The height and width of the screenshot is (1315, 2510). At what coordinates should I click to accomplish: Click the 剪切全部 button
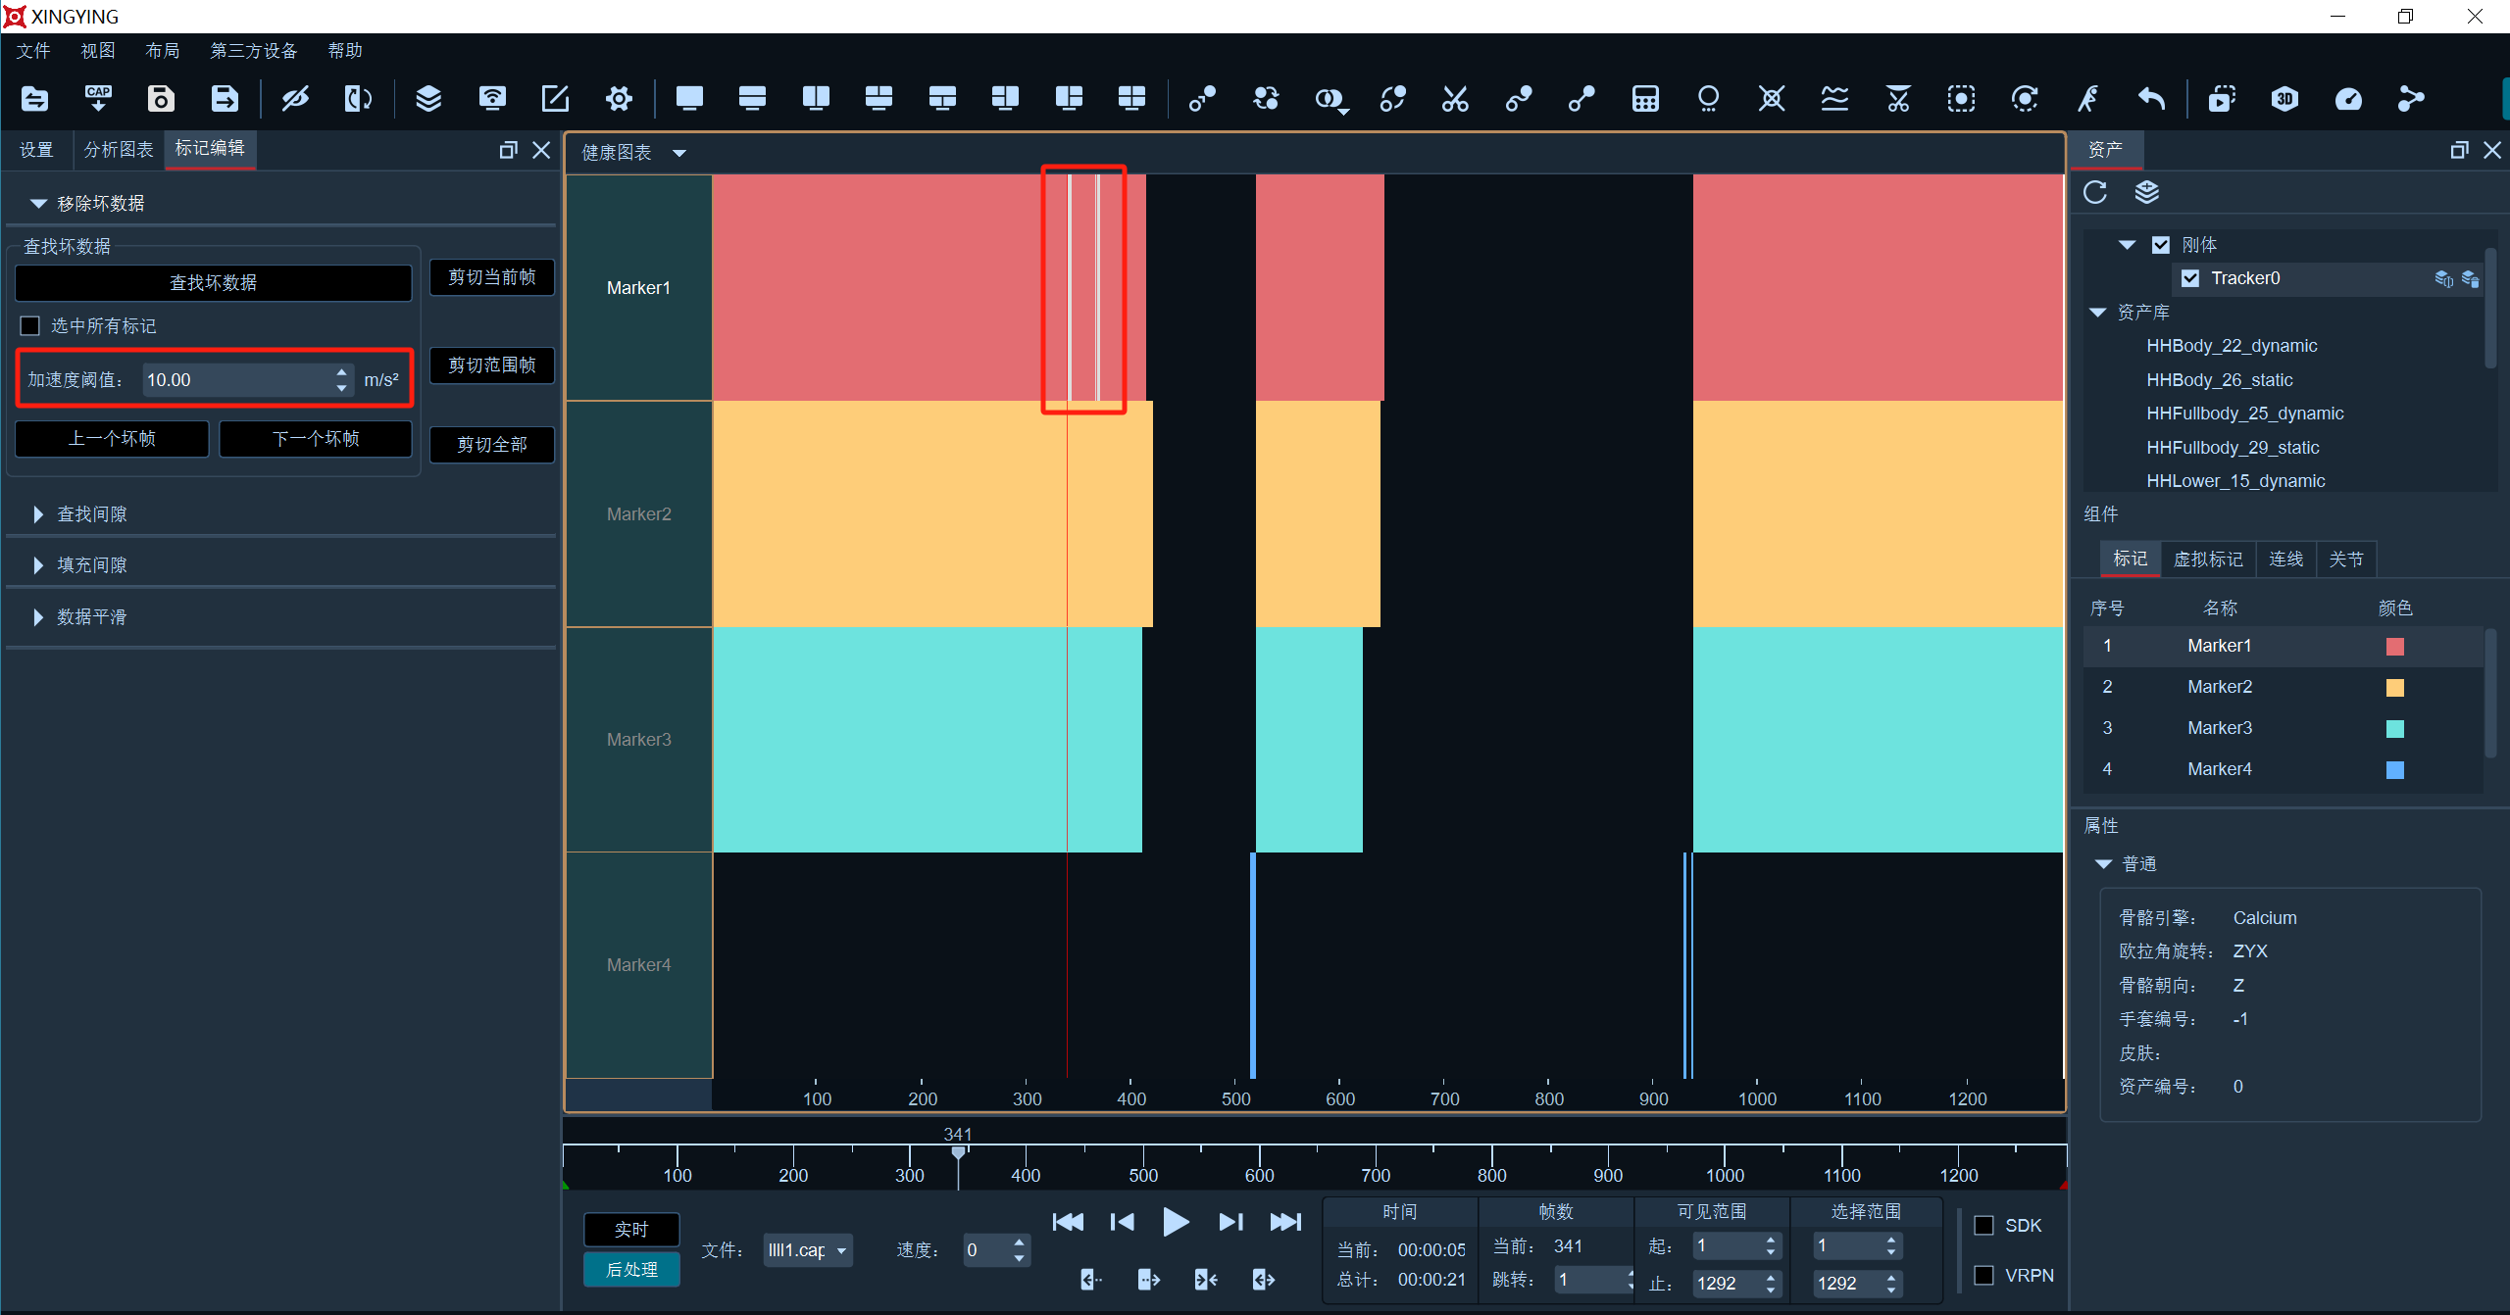tap(492, 445)
